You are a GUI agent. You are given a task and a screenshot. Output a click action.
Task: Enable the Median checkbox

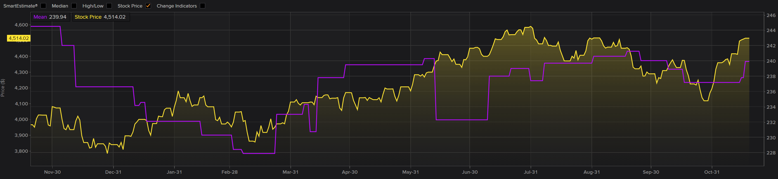click(x=74, y=6)
